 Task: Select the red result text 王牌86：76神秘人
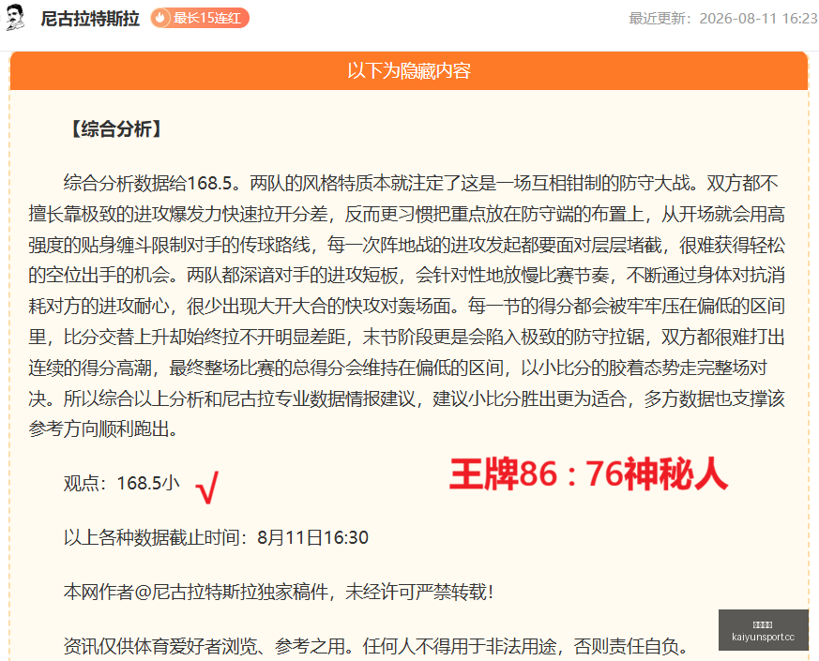[588, 474]
